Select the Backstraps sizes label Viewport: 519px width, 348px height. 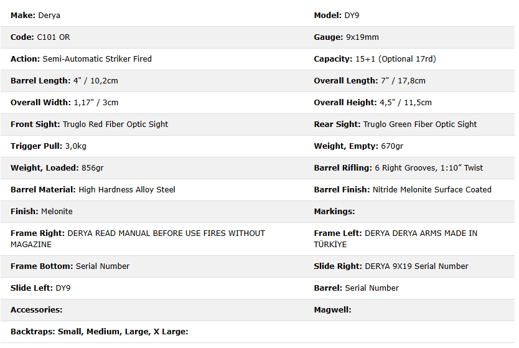[99, 331]
